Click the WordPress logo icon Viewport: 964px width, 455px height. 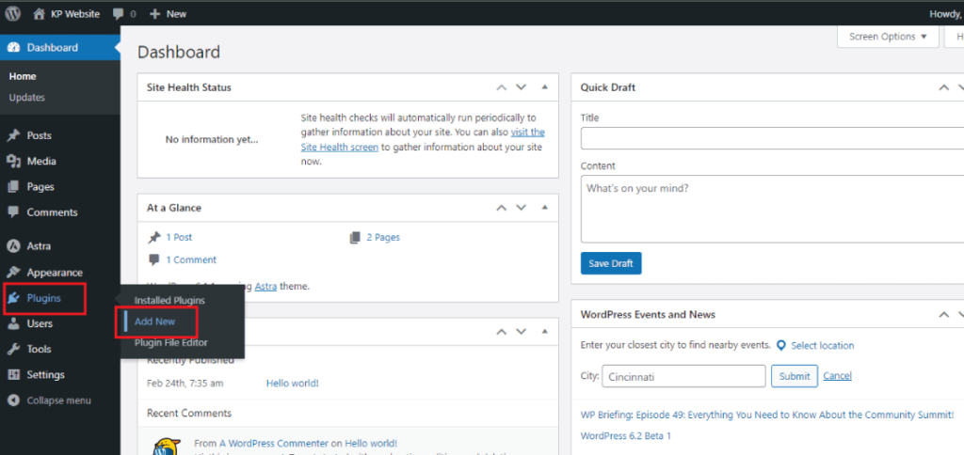point(13,14)
